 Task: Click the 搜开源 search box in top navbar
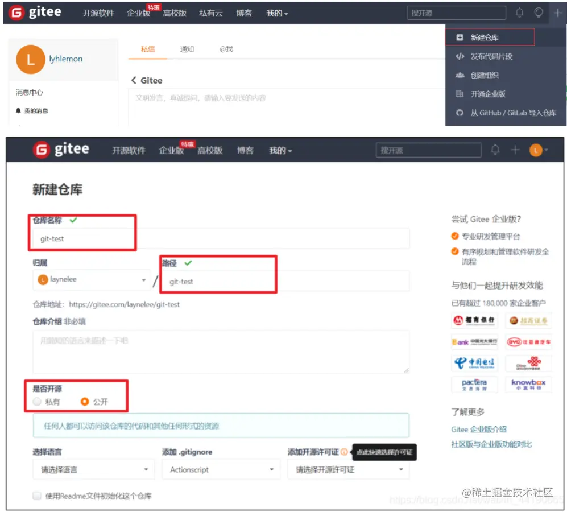[x=456, y=13]
